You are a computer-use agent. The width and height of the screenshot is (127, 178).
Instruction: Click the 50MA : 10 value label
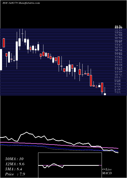point(14,159)
